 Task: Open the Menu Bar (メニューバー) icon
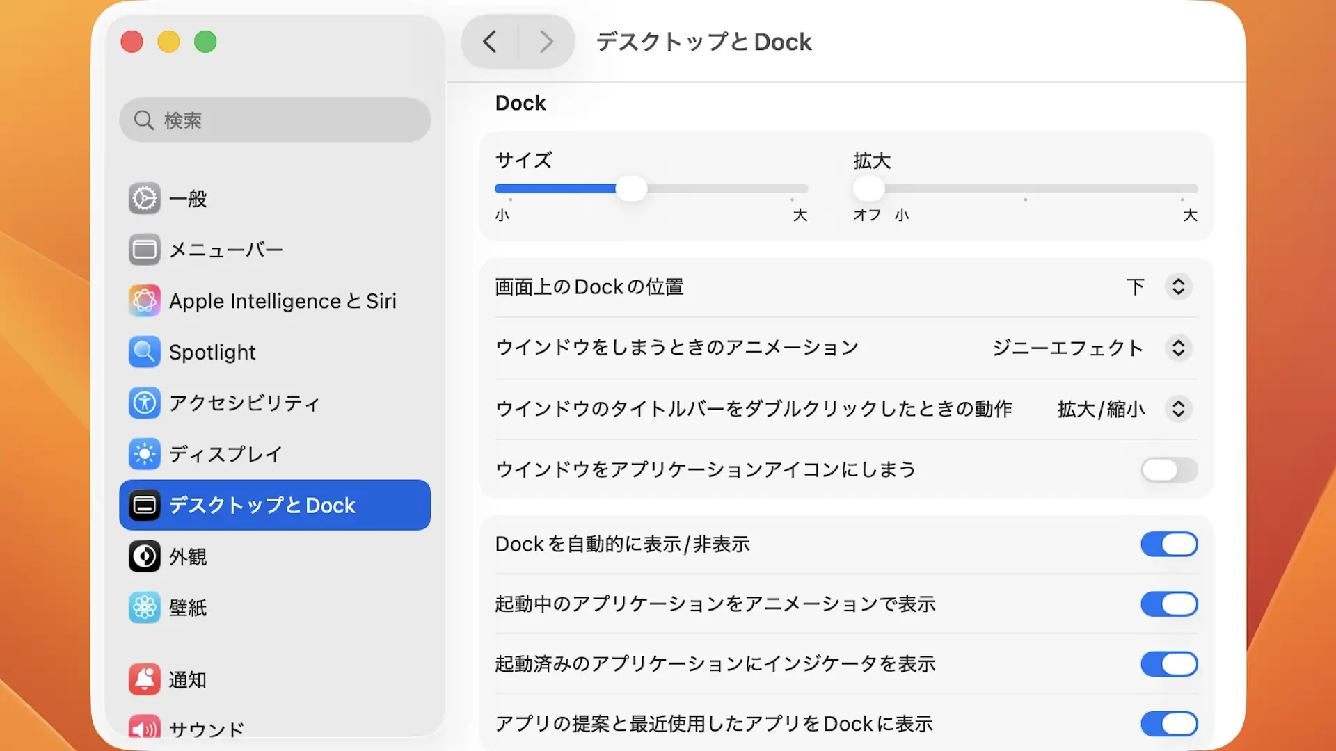(145, 250)
